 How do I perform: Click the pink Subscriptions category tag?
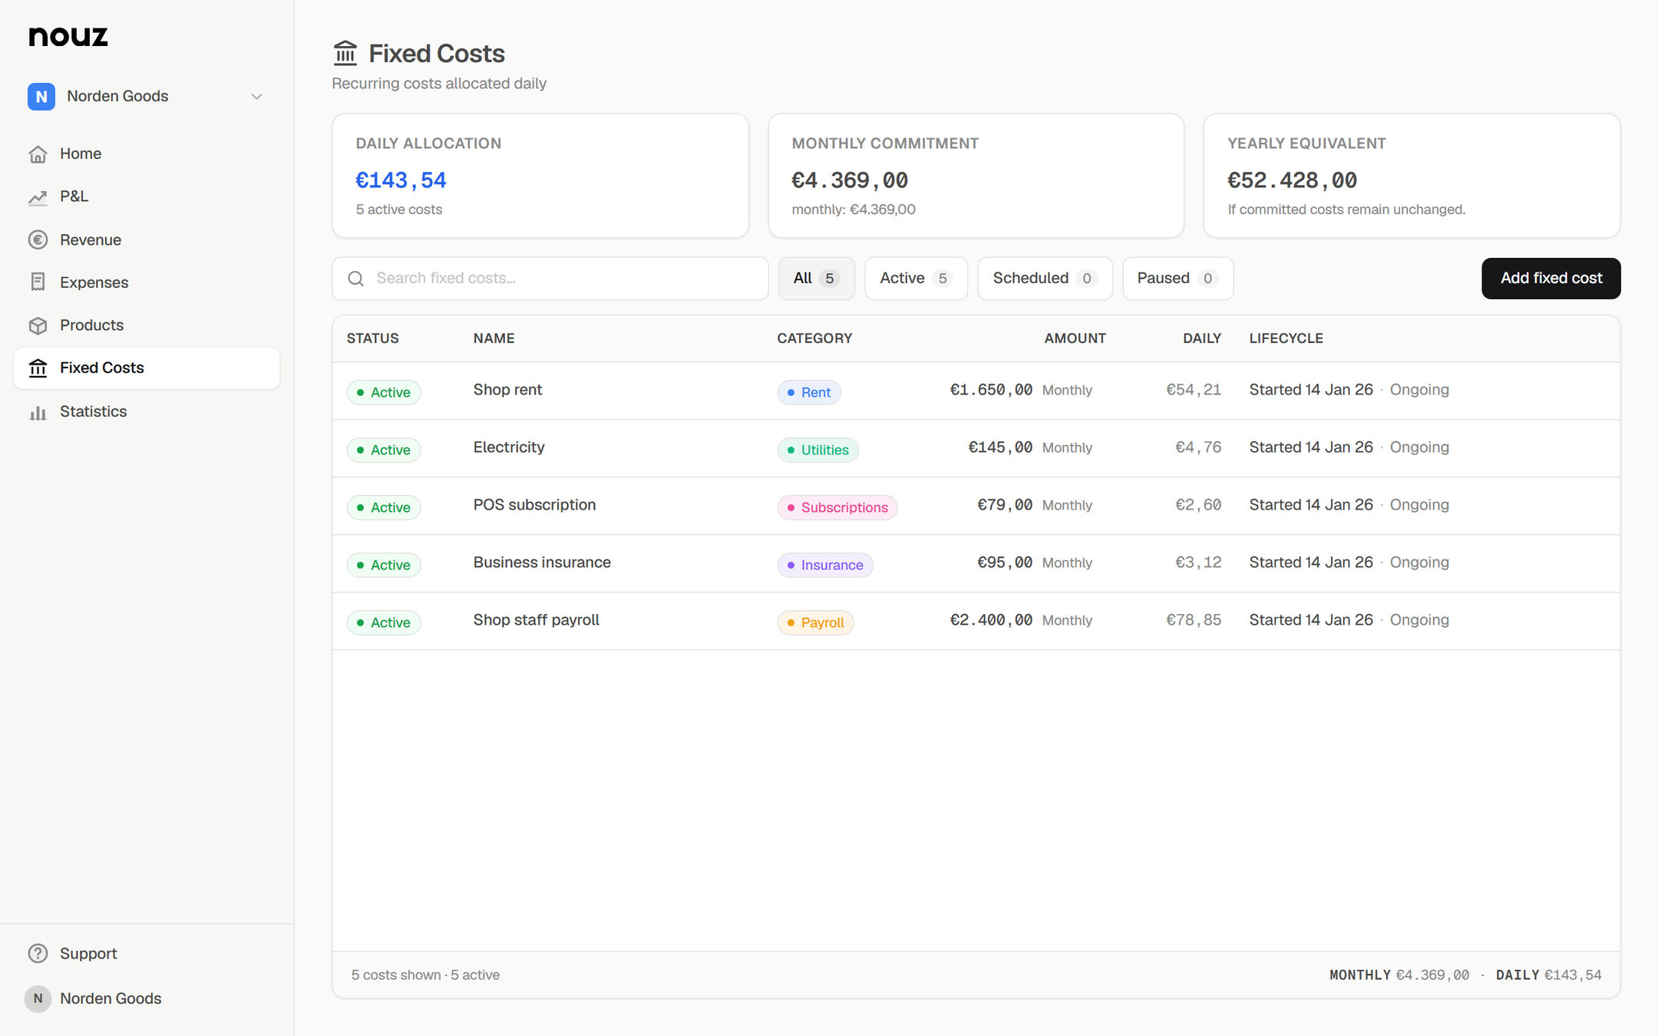pyautogui.click(x=837, y=507)
